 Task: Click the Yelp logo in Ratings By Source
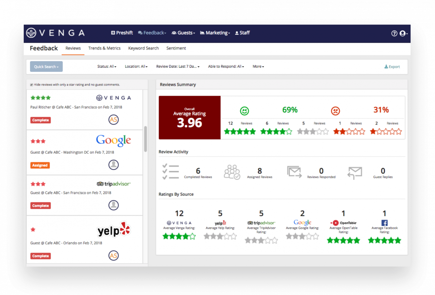(220, 223)
